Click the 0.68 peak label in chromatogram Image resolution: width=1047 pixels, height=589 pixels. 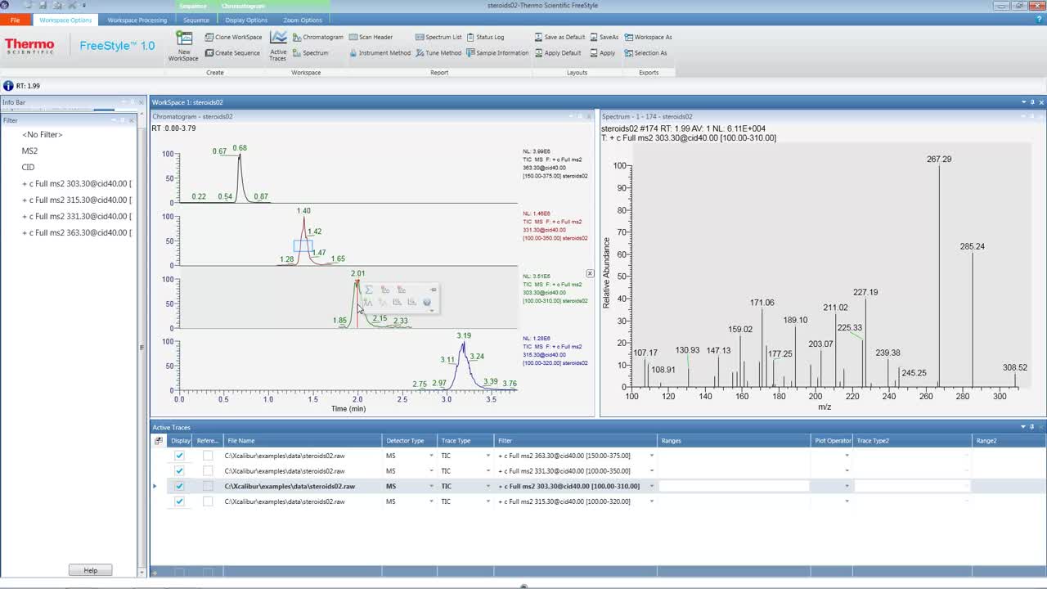[x=240, y=148]
